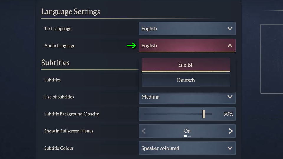Click the Audio Language label
Screen dimensions: 283x159
click(60, 46)
